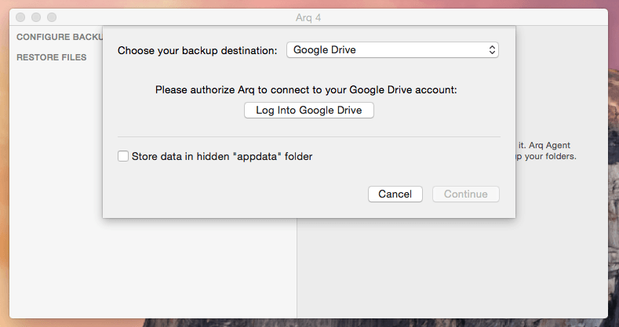Click the horizontal separator line in the dialog
619x327 pixels.
coord(308,137)
